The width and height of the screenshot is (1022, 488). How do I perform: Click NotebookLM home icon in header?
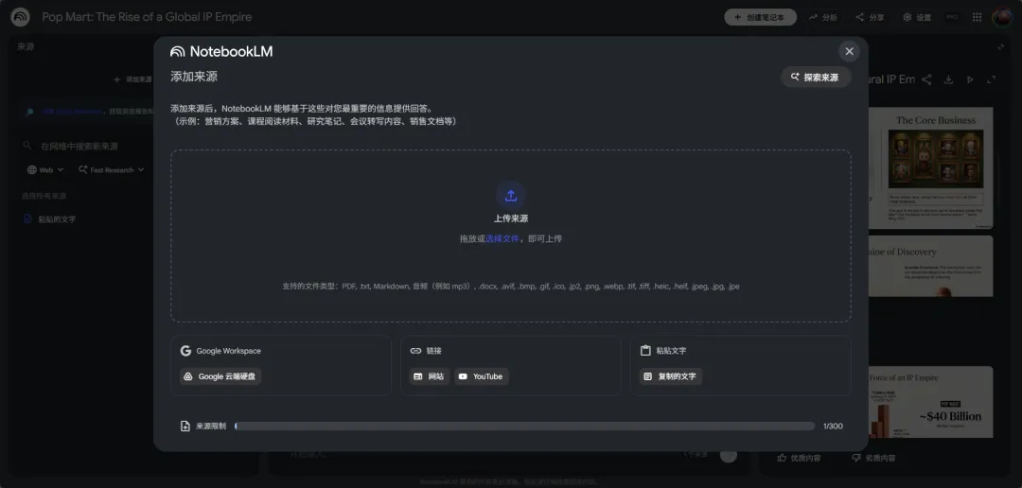(20, 17)
